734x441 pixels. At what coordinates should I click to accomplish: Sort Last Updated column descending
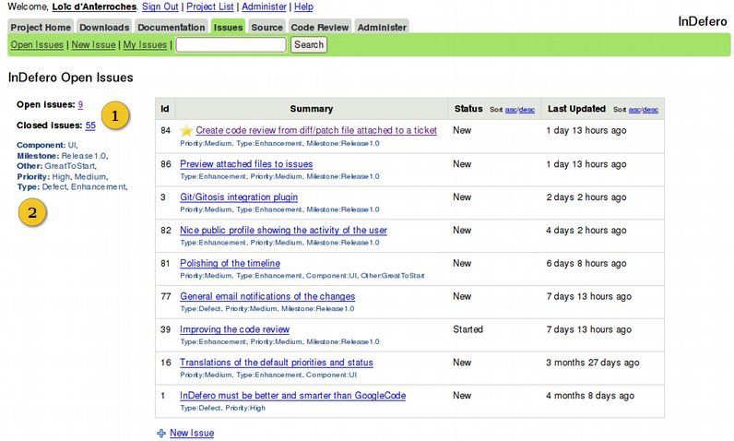(650, 110)
